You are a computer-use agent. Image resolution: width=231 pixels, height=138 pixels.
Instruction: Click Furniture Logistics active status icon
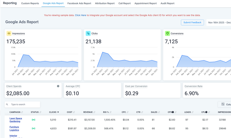[33, 129]
